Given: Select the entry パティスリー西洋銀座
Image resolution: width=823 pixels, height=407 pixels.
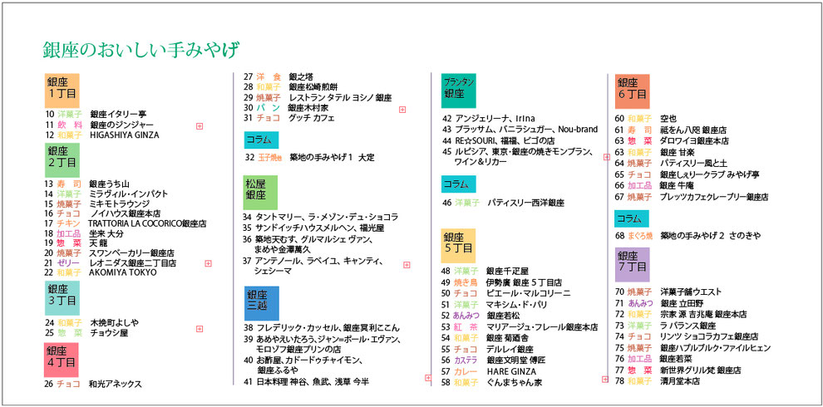Looking at the screenshot, I should click(526, 202).
